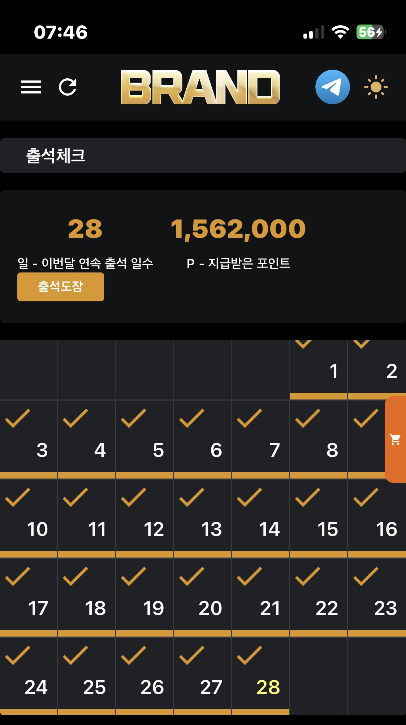Open the hamburger menu

(31, 87)
